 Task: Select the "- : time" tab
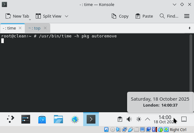pyautogui.click(x=9, y=28)
